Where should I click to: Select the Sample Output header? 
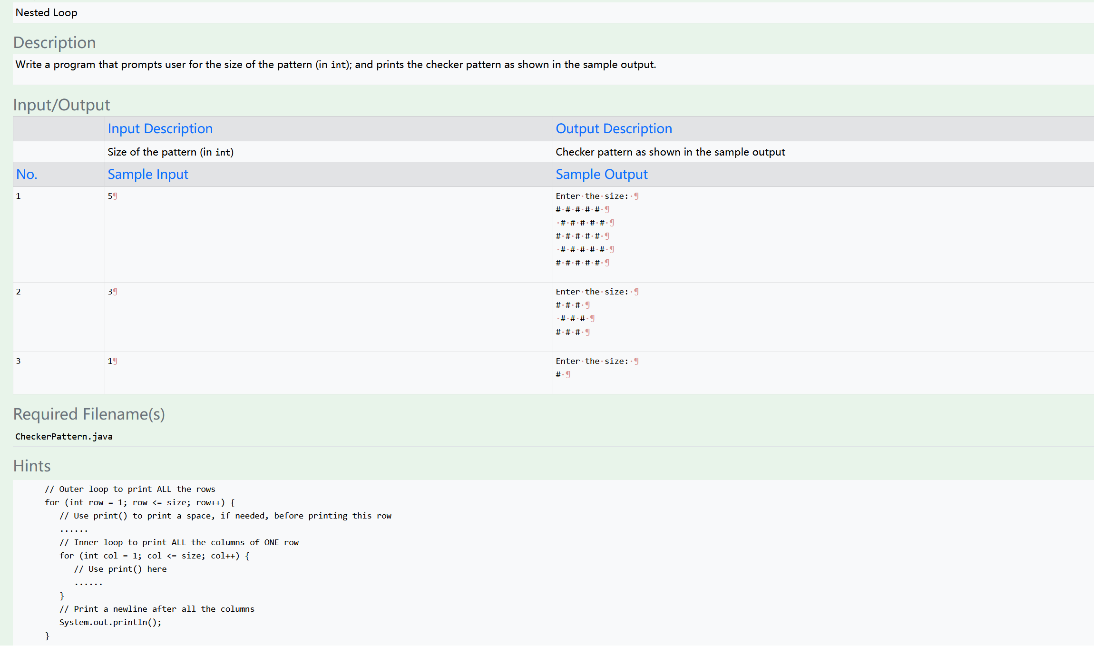tap(601, 174)
